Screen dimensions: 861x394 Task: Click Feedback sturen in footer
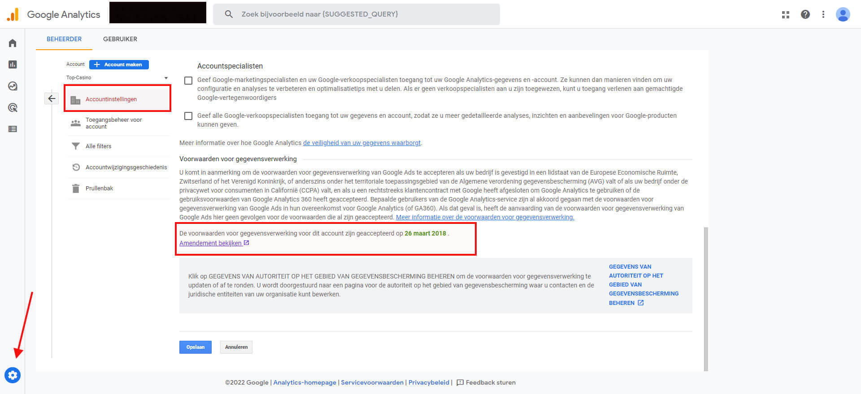pyautogui.click(x=491, y=382)
